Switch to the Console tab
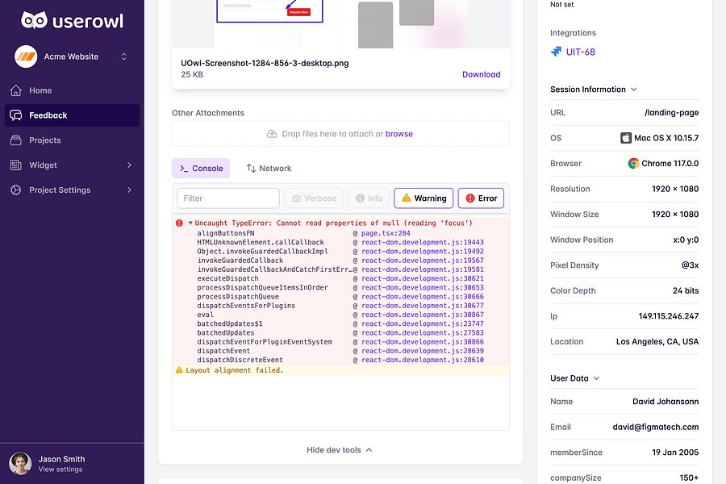 tap(201, 168)
